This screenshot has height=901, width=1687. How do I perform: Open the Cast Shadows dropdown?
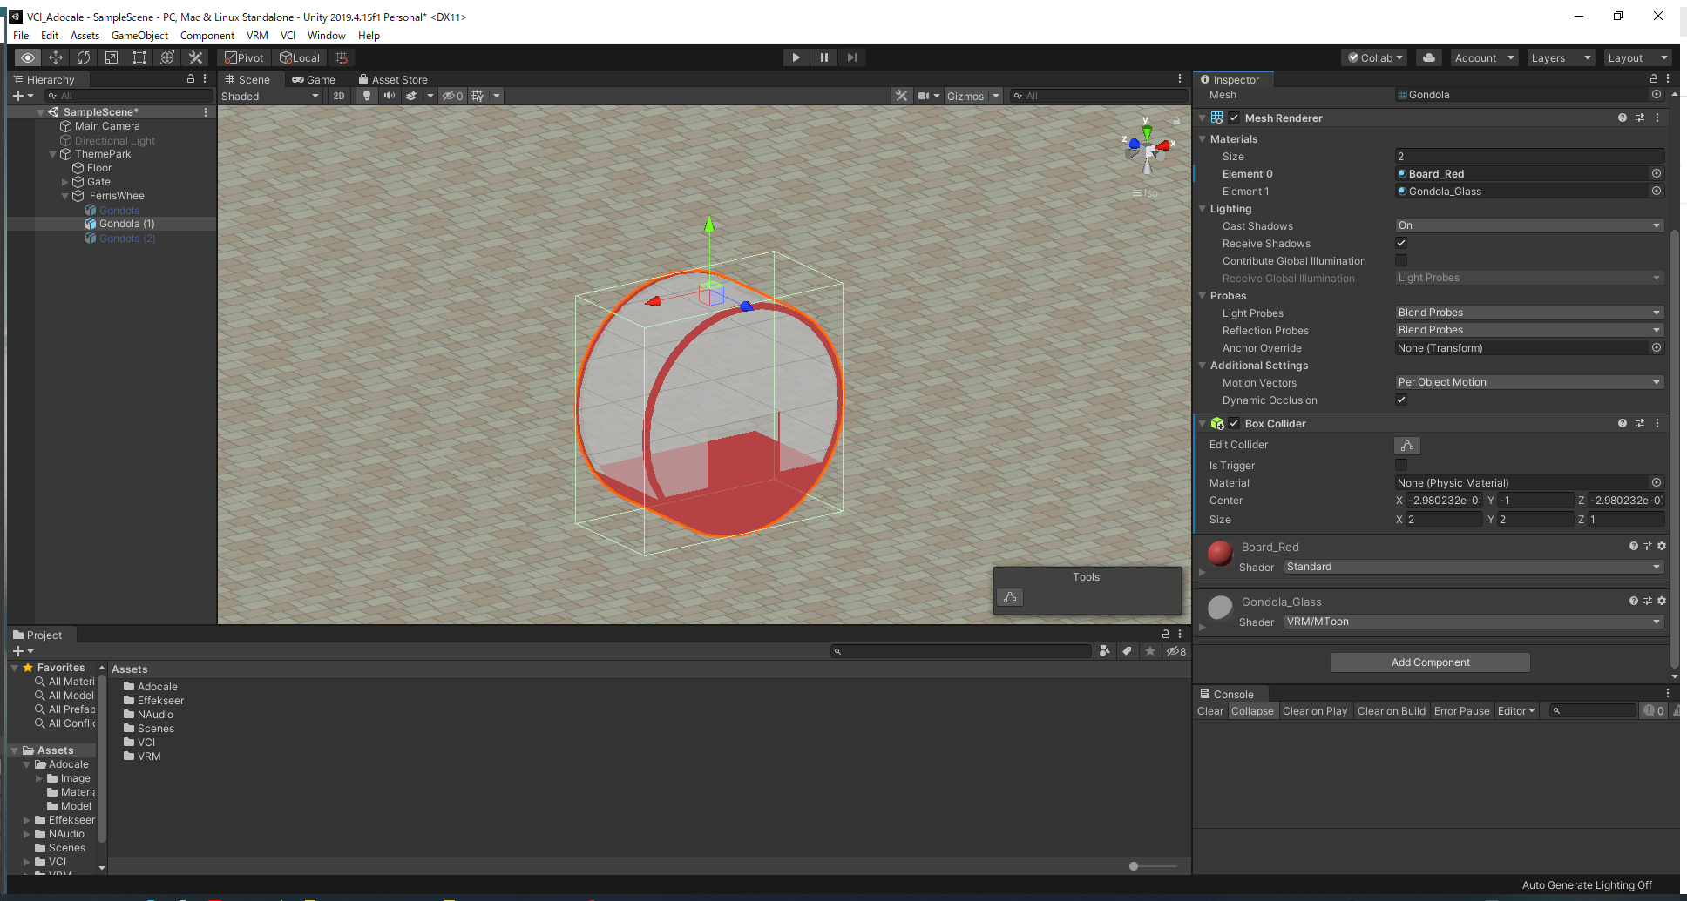1528,225
